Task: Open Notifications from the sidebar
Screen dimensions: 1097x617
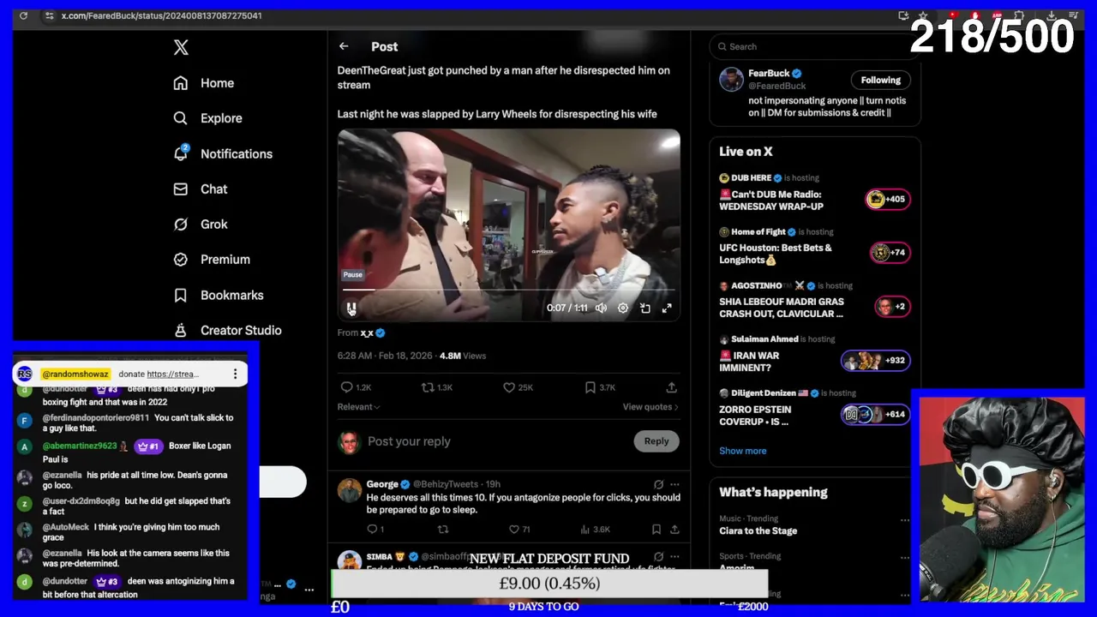Action: tap(222, 153)
